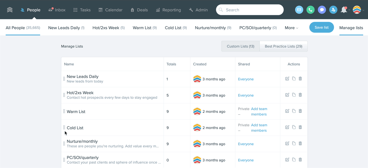Open the email compose icon in top bar

pyautogui.click(x=299, y=9)
